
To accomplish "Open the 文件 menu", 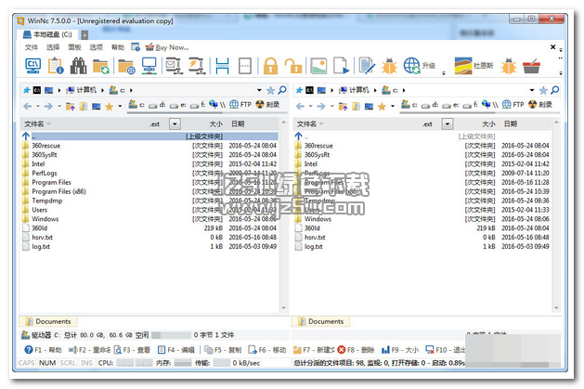I will (x=32, y=47).
